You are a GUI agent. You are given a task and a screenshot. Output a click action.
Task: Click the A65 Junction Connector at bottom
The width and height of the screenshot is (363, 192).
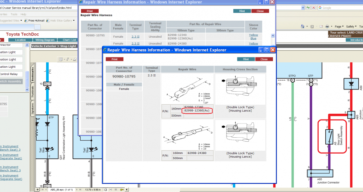[x=320, y=173]
